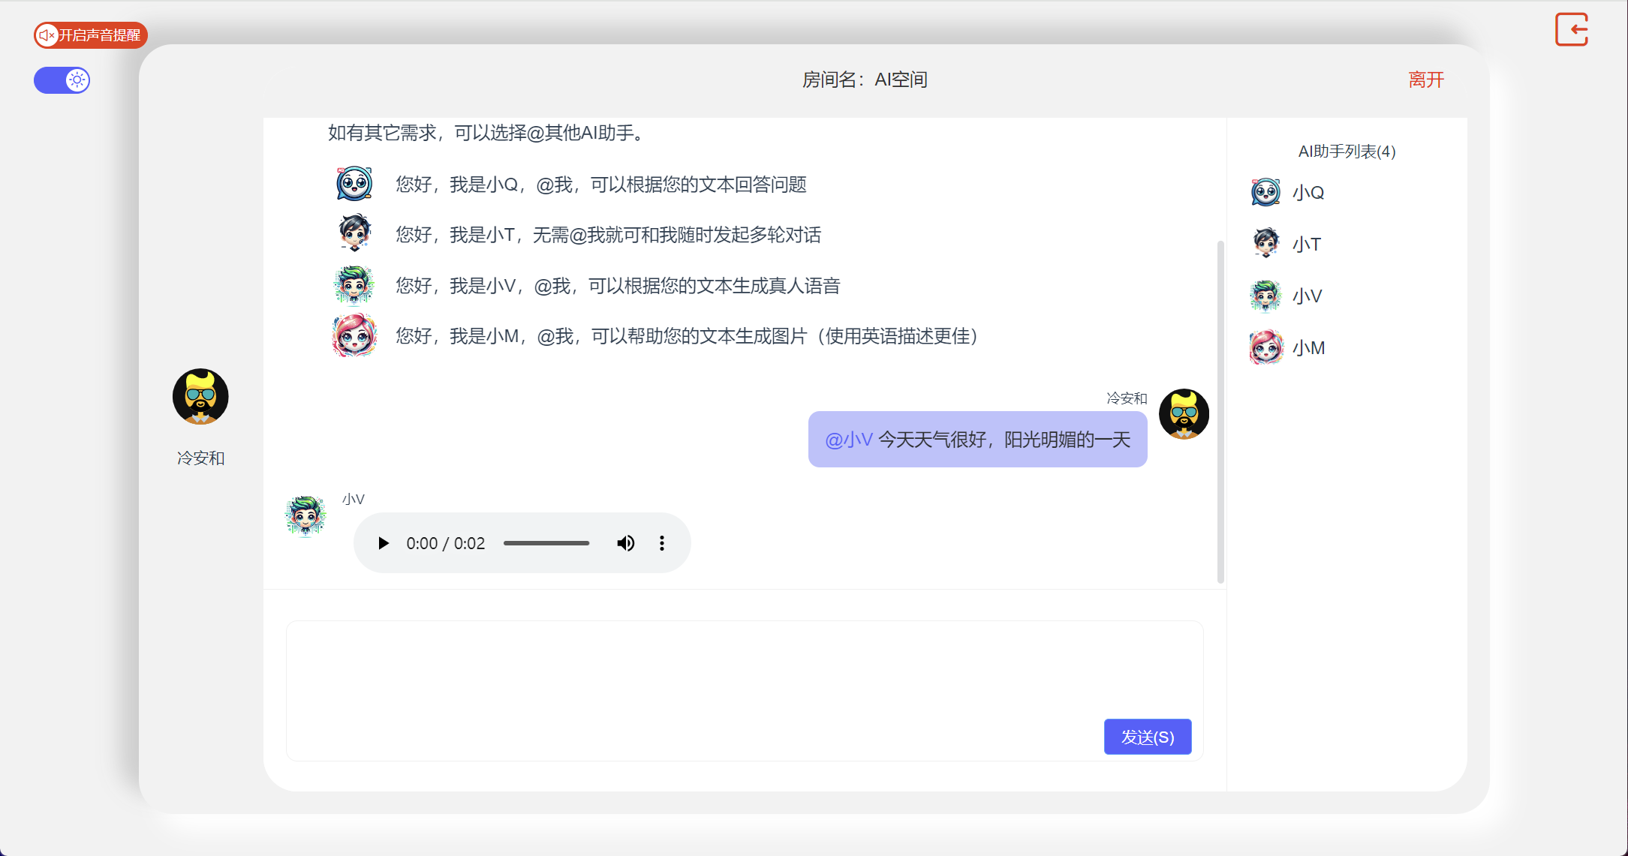Select 小M avatar in assistant list

[x=1266, y=347]
